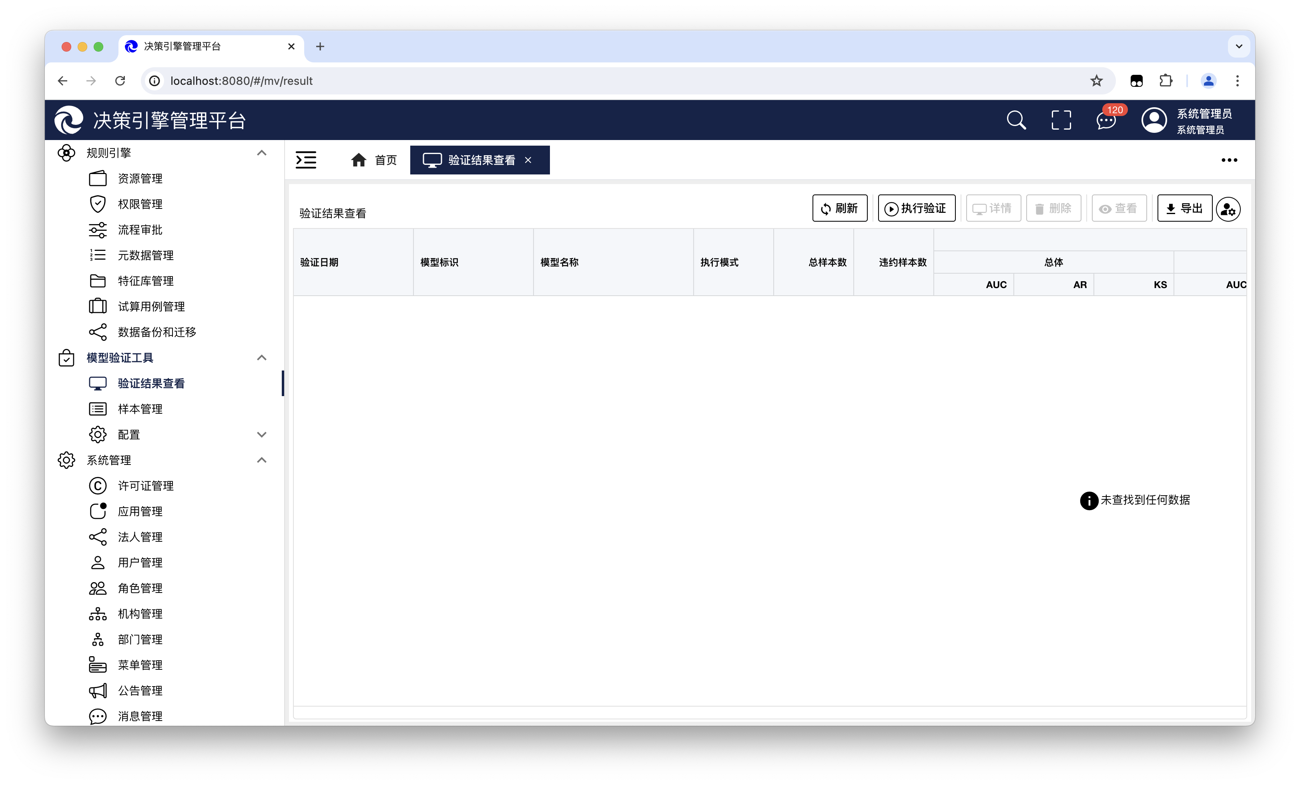
Task: Collapse the 模型验证工具 menu group
Action: [x=261, y=358]
